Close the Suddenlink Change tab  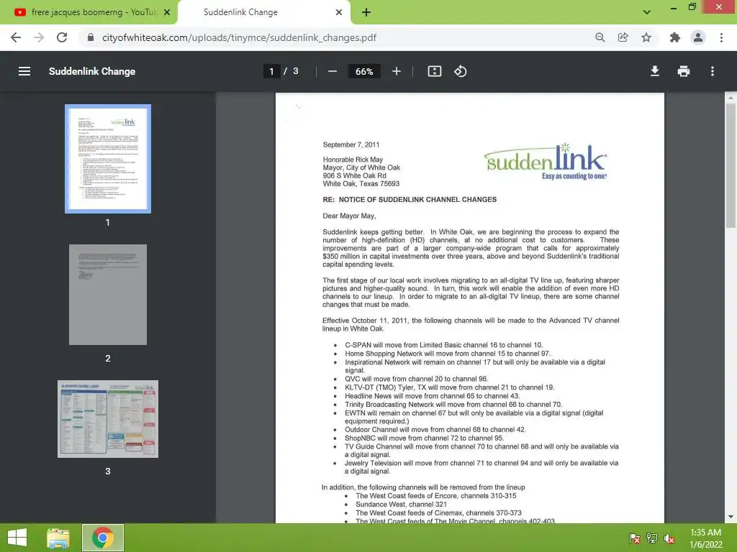click(x=339, y=12)
